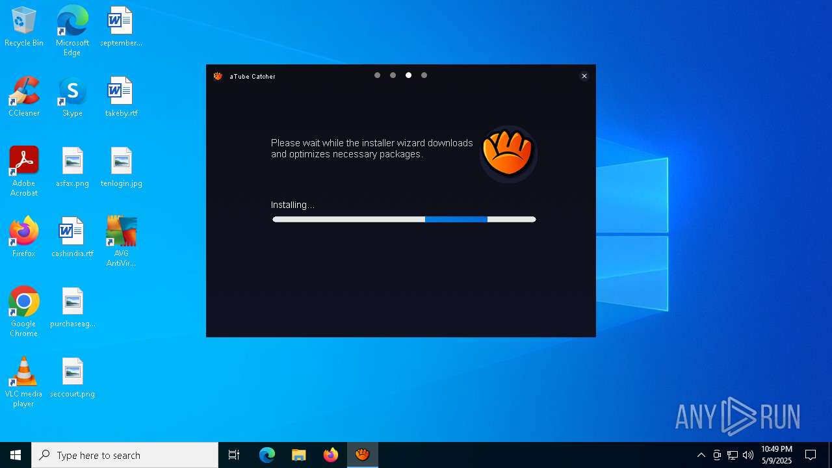The image size is (832, 468).
Task: Close the aTube Catcher installer window
Action: (x=584, y=76)
